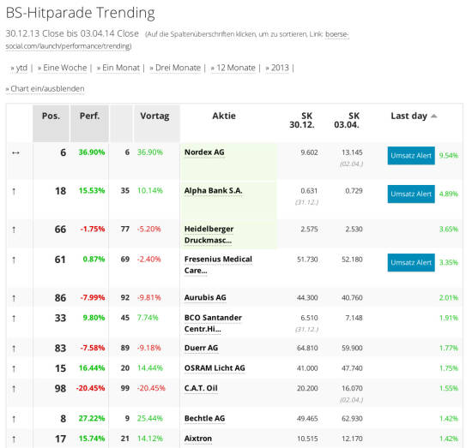Sort table by Vortag column header
This screenshot has width=472, height=448.
coord(154,116)
